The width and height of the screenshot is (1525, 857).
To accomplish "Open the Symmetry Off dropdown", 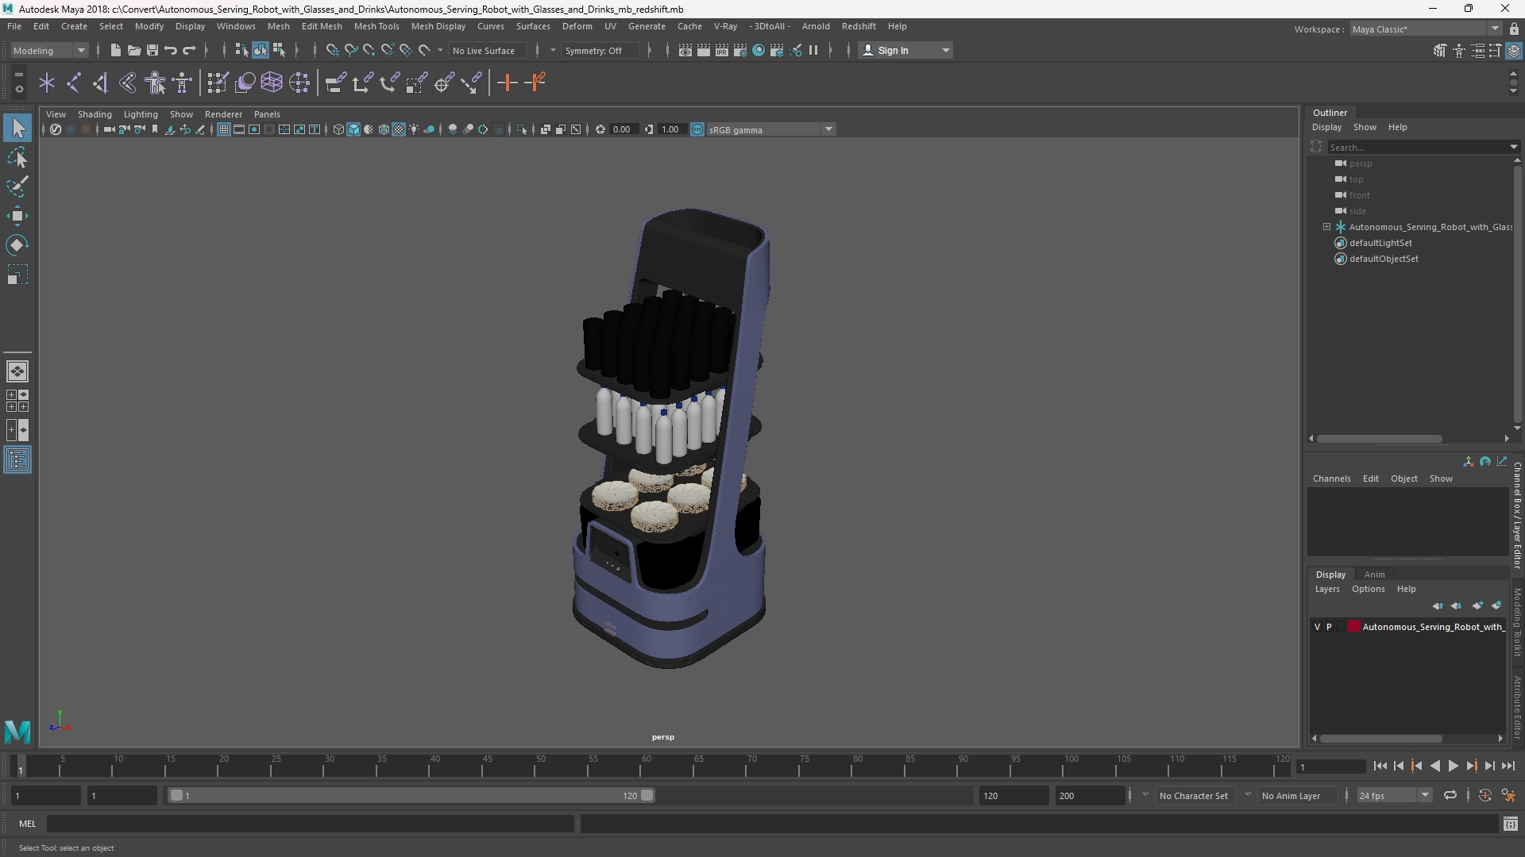I will [x=600, y=50].
